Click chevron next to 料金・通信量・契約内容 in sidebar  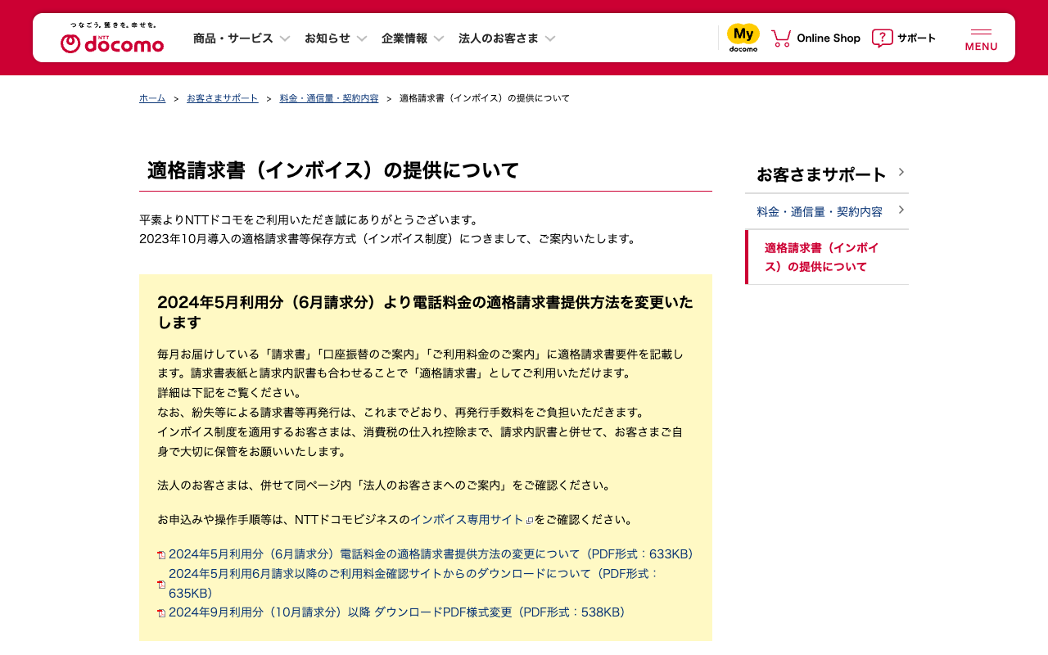(x=901, y=210)
